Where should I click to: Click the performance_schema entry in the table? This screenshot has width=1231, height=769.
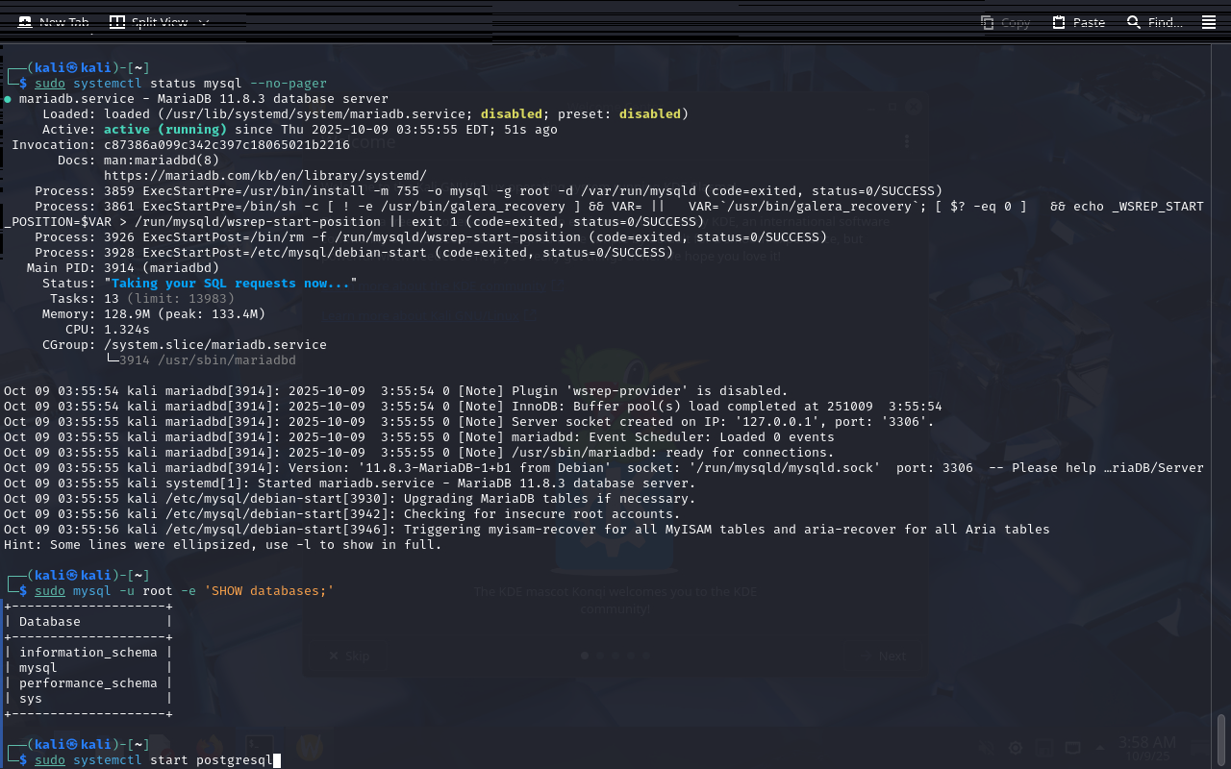[88, 683]
